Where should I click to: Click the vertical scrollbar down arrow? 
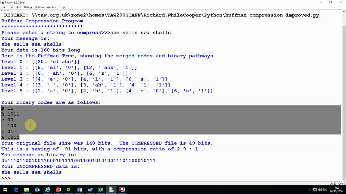(344, 179)
